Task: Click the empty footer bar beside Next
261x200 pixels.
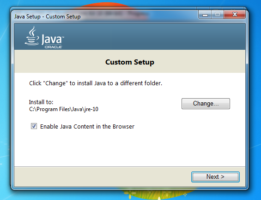Action: click(x=100, y=177)
